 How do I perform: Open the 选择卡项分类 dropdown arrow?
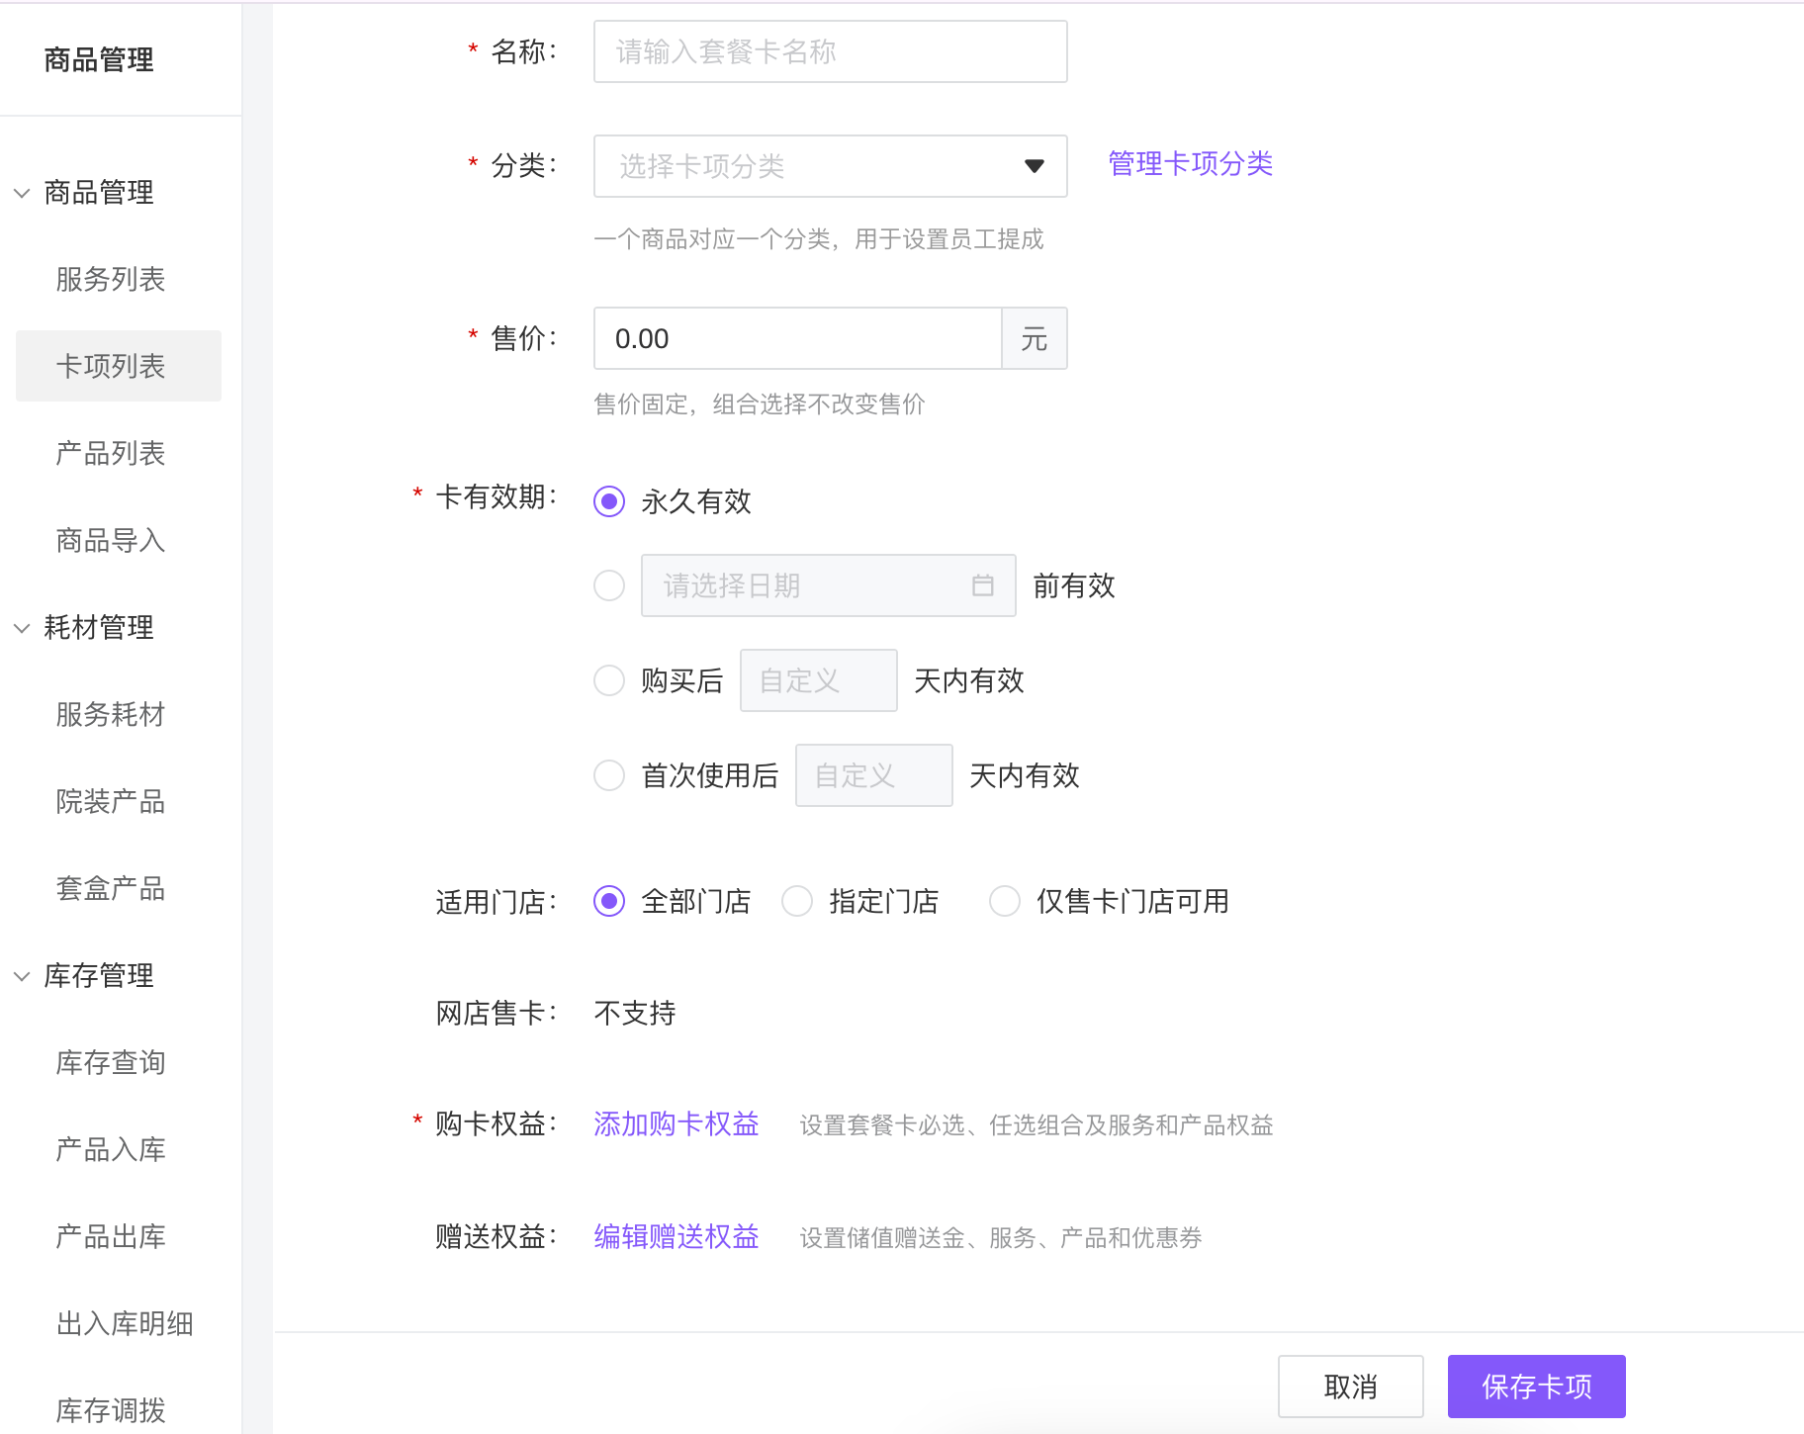coord(1034,166)
